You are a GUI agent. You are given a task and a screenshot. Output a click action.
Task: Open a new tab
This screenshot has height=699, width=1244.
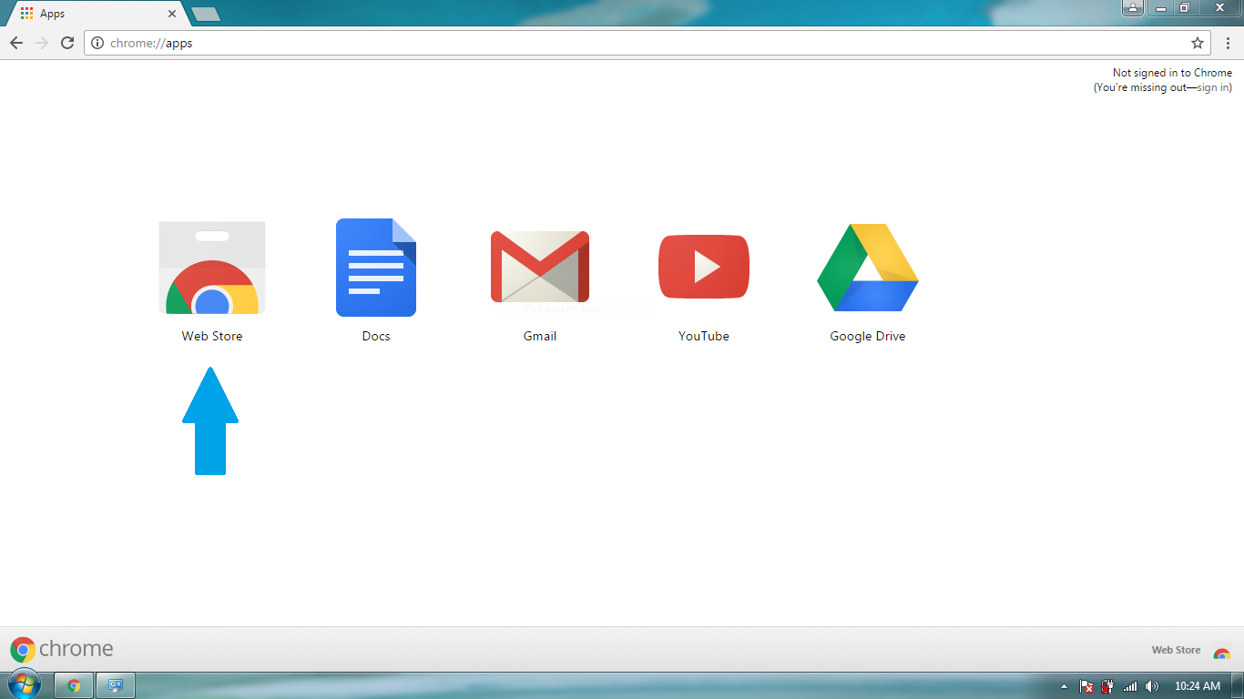tap(206, 14)
